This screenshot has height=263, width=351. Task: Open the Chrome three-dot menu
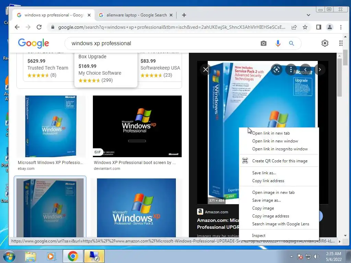tap(341, 27)
